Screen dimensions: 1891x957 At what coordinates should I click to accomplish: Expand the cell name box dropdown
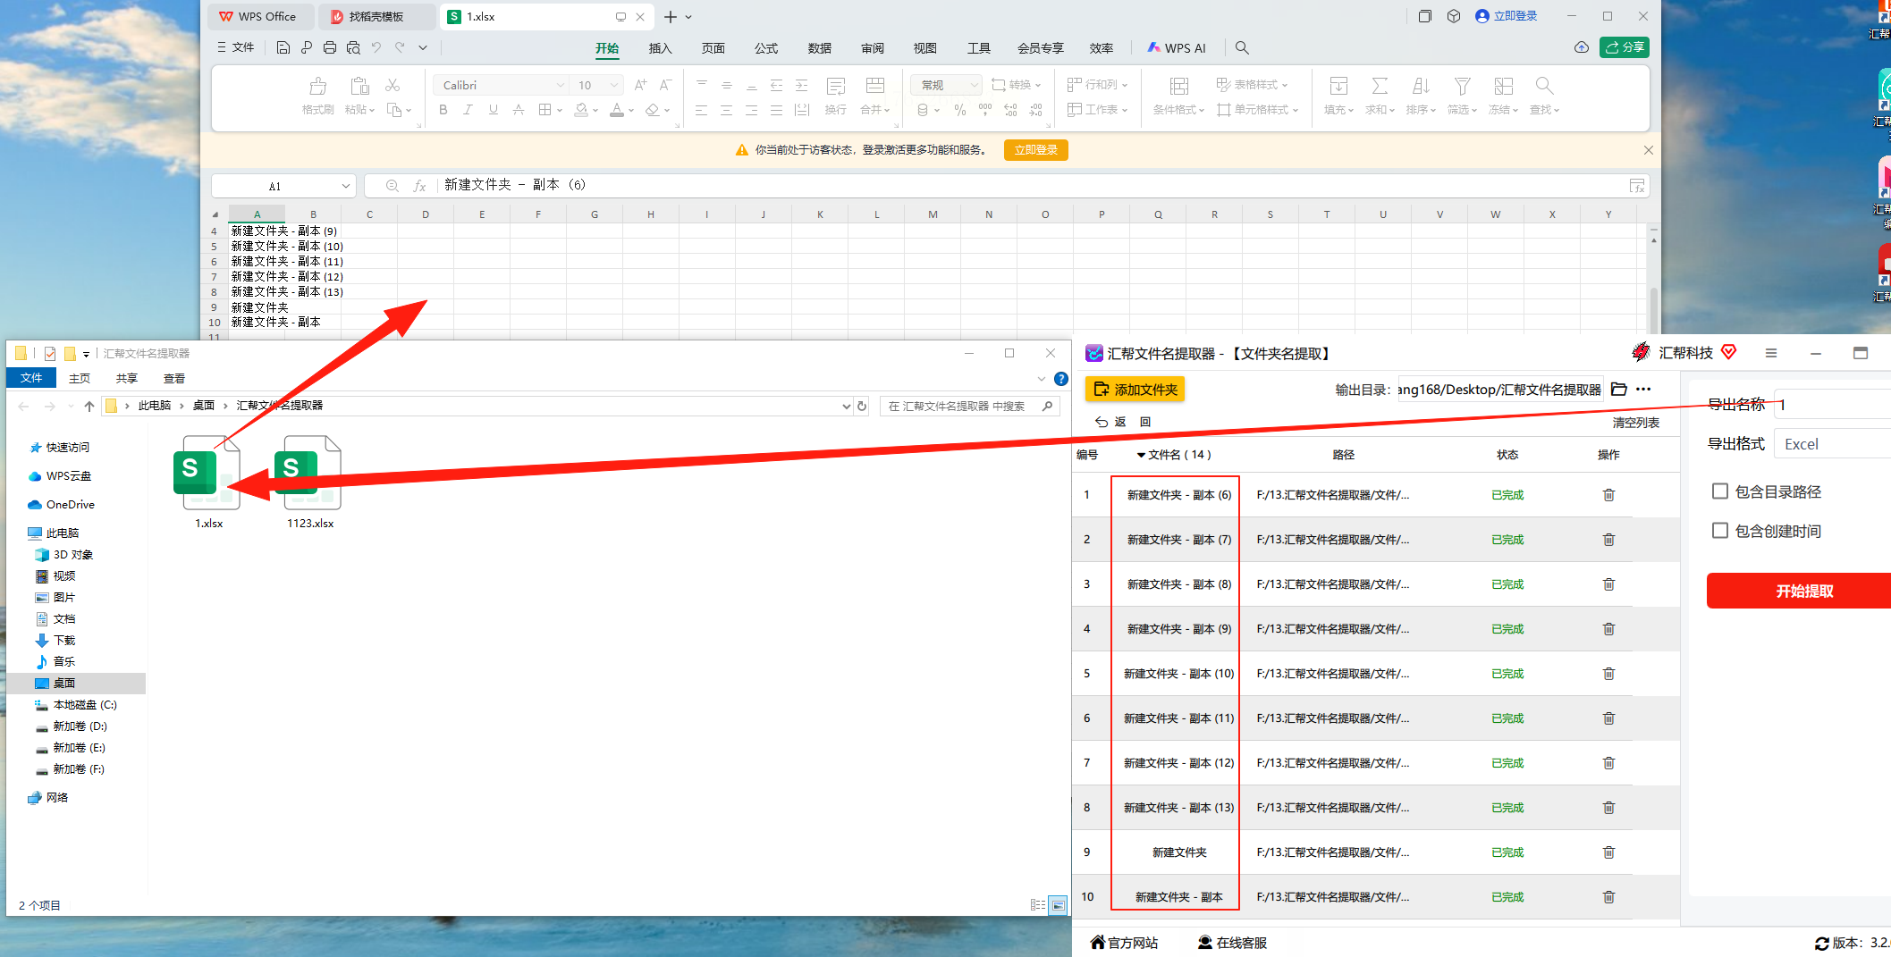(345, 186)
